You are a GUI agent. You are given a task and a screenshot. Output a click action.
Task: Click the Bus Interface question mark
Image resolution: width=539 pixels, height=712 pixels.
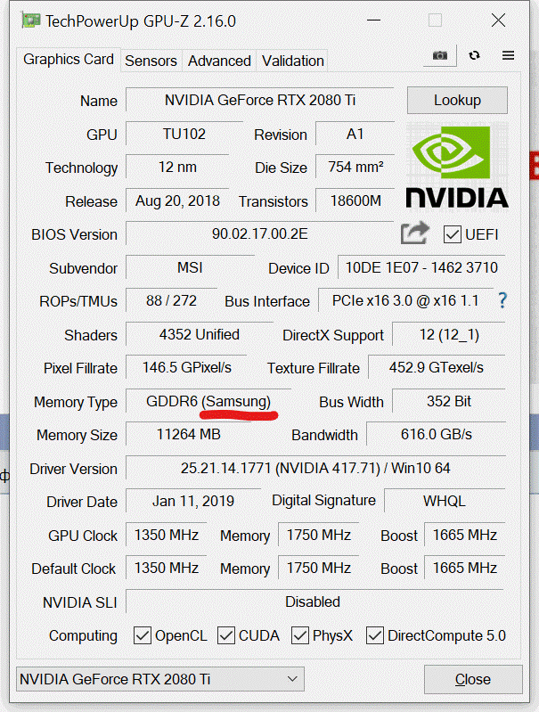tap(502, 300)
